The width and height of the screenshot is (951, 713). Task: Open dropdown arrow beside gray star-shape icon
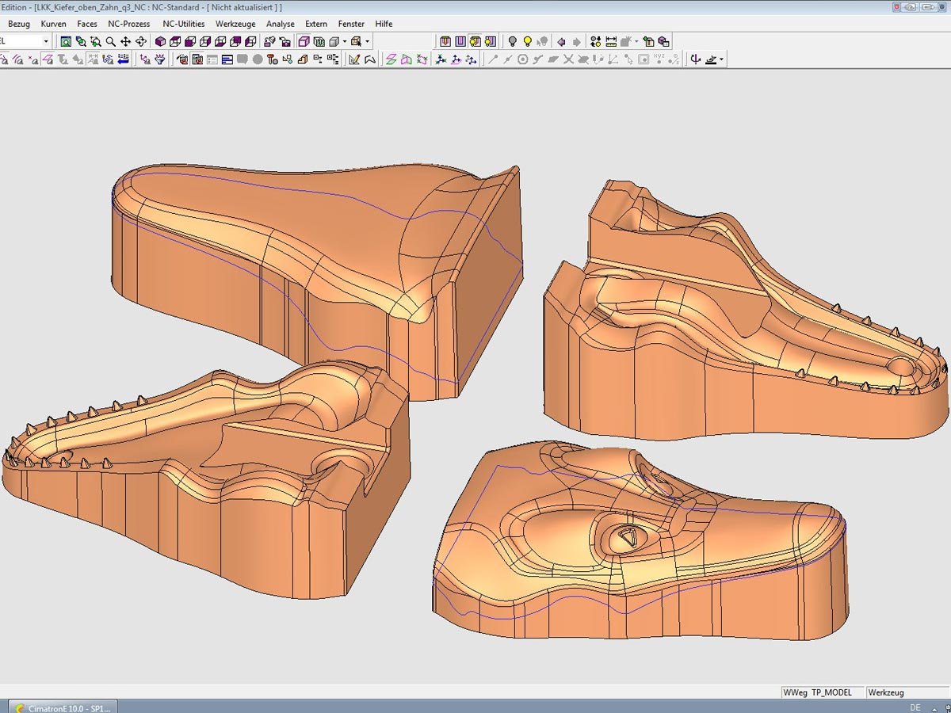tap(636, 41)
